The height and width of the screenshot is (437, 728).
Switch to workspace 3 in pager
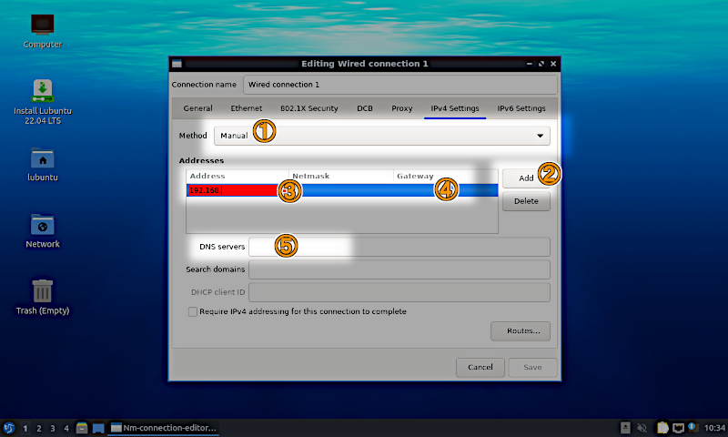point(53,428)
